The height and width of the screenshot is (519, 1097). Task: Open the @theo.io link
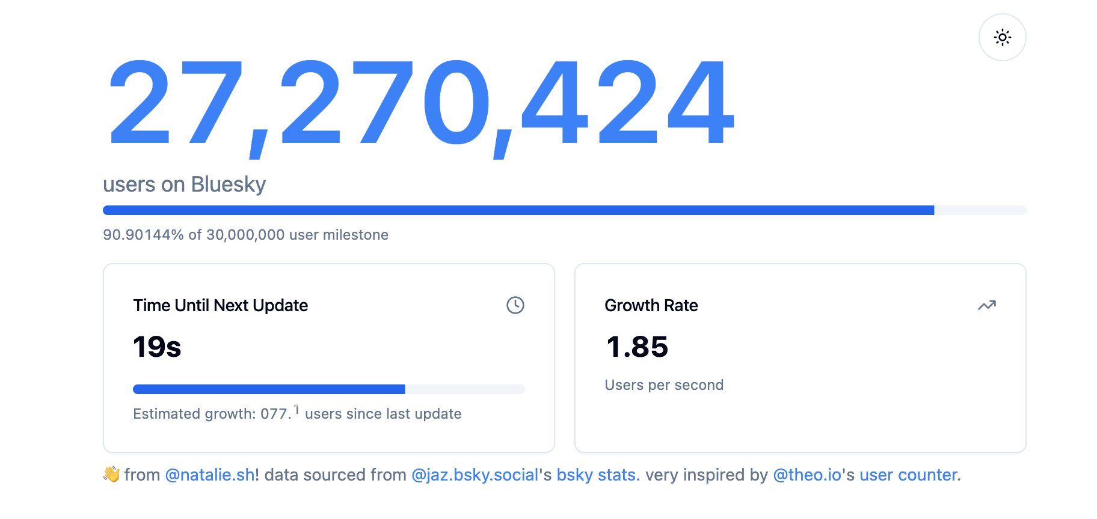click(807, 475)
